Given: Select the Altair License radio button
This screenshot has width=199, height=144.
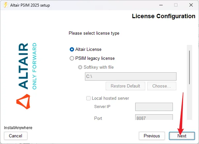Looking at the screenshot, I should coord(72,49).
